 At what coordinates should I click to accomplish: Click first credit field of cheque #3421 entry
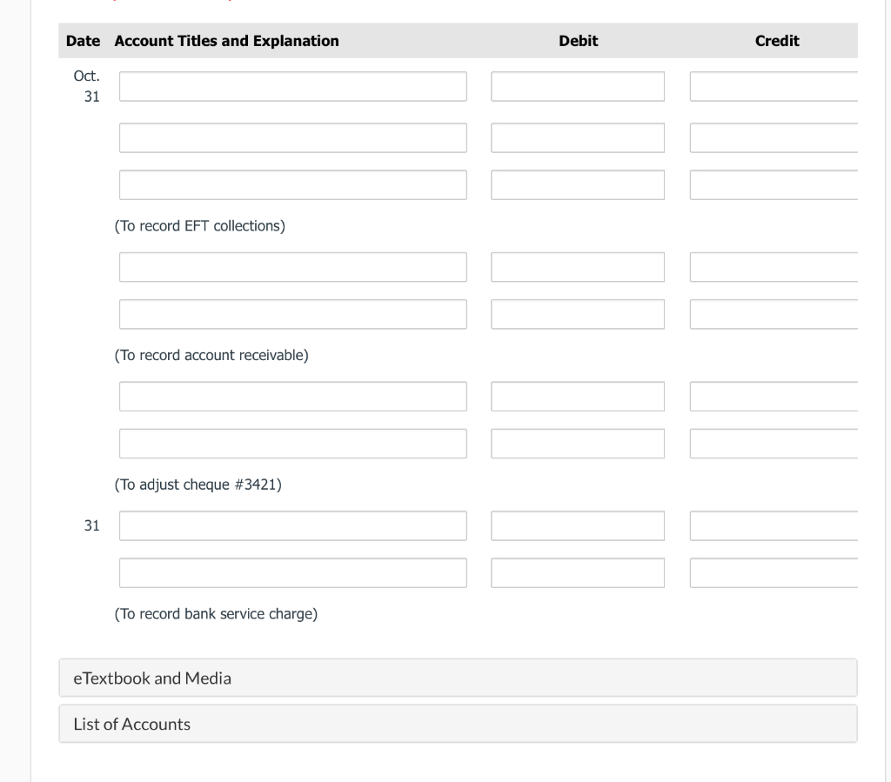tap(774, 397)
